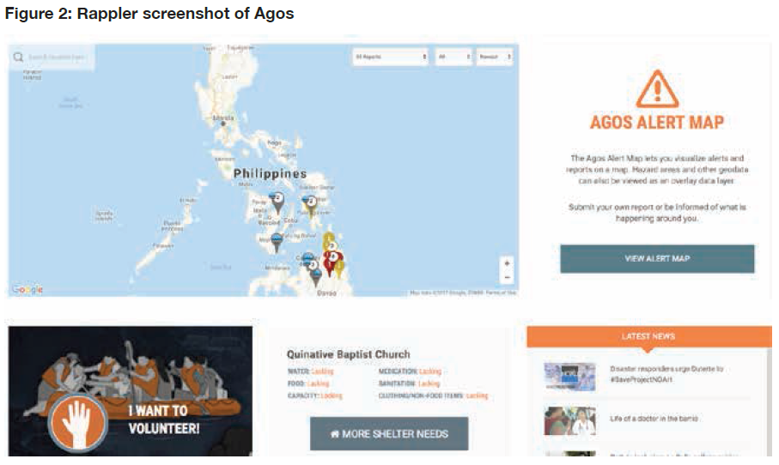Image resolution: width=779 pixels, height=465 pixels.
Task: Click the raised hand volunteer icon
Action: tap(78, 420)
